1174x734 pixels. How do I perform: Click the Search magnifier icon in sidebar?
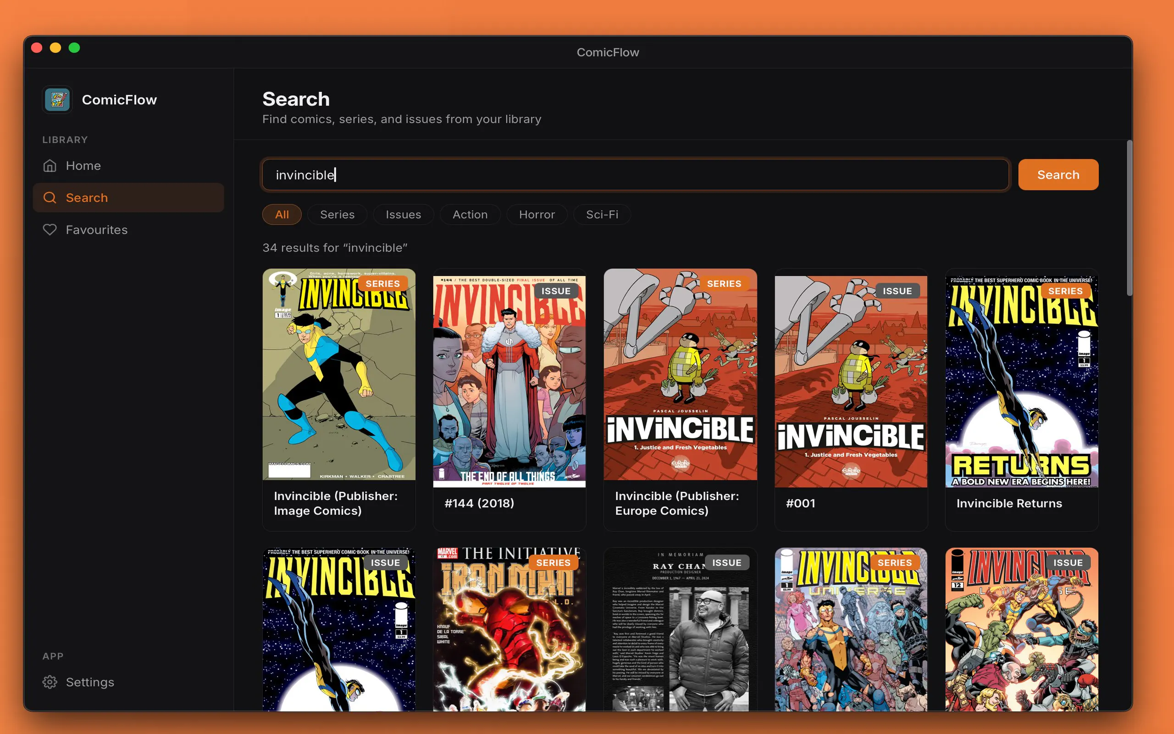click(50, 198)
